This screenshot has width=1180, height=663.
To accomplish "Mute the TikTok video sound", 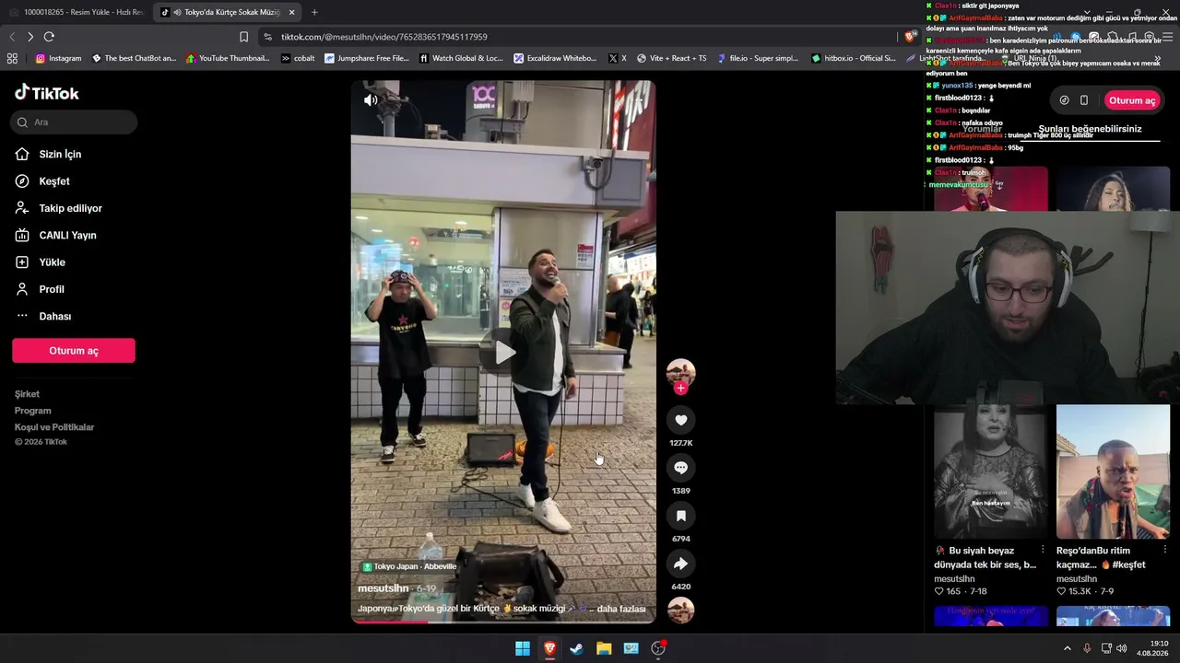I will (371, 100).
